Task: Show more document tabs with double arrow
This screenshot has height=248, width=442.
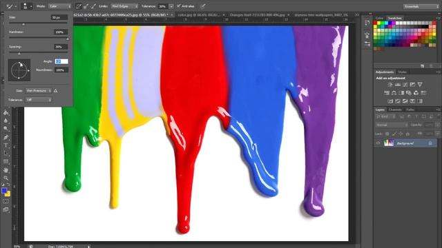Action: pyautogui.click(x=357, y=14)
